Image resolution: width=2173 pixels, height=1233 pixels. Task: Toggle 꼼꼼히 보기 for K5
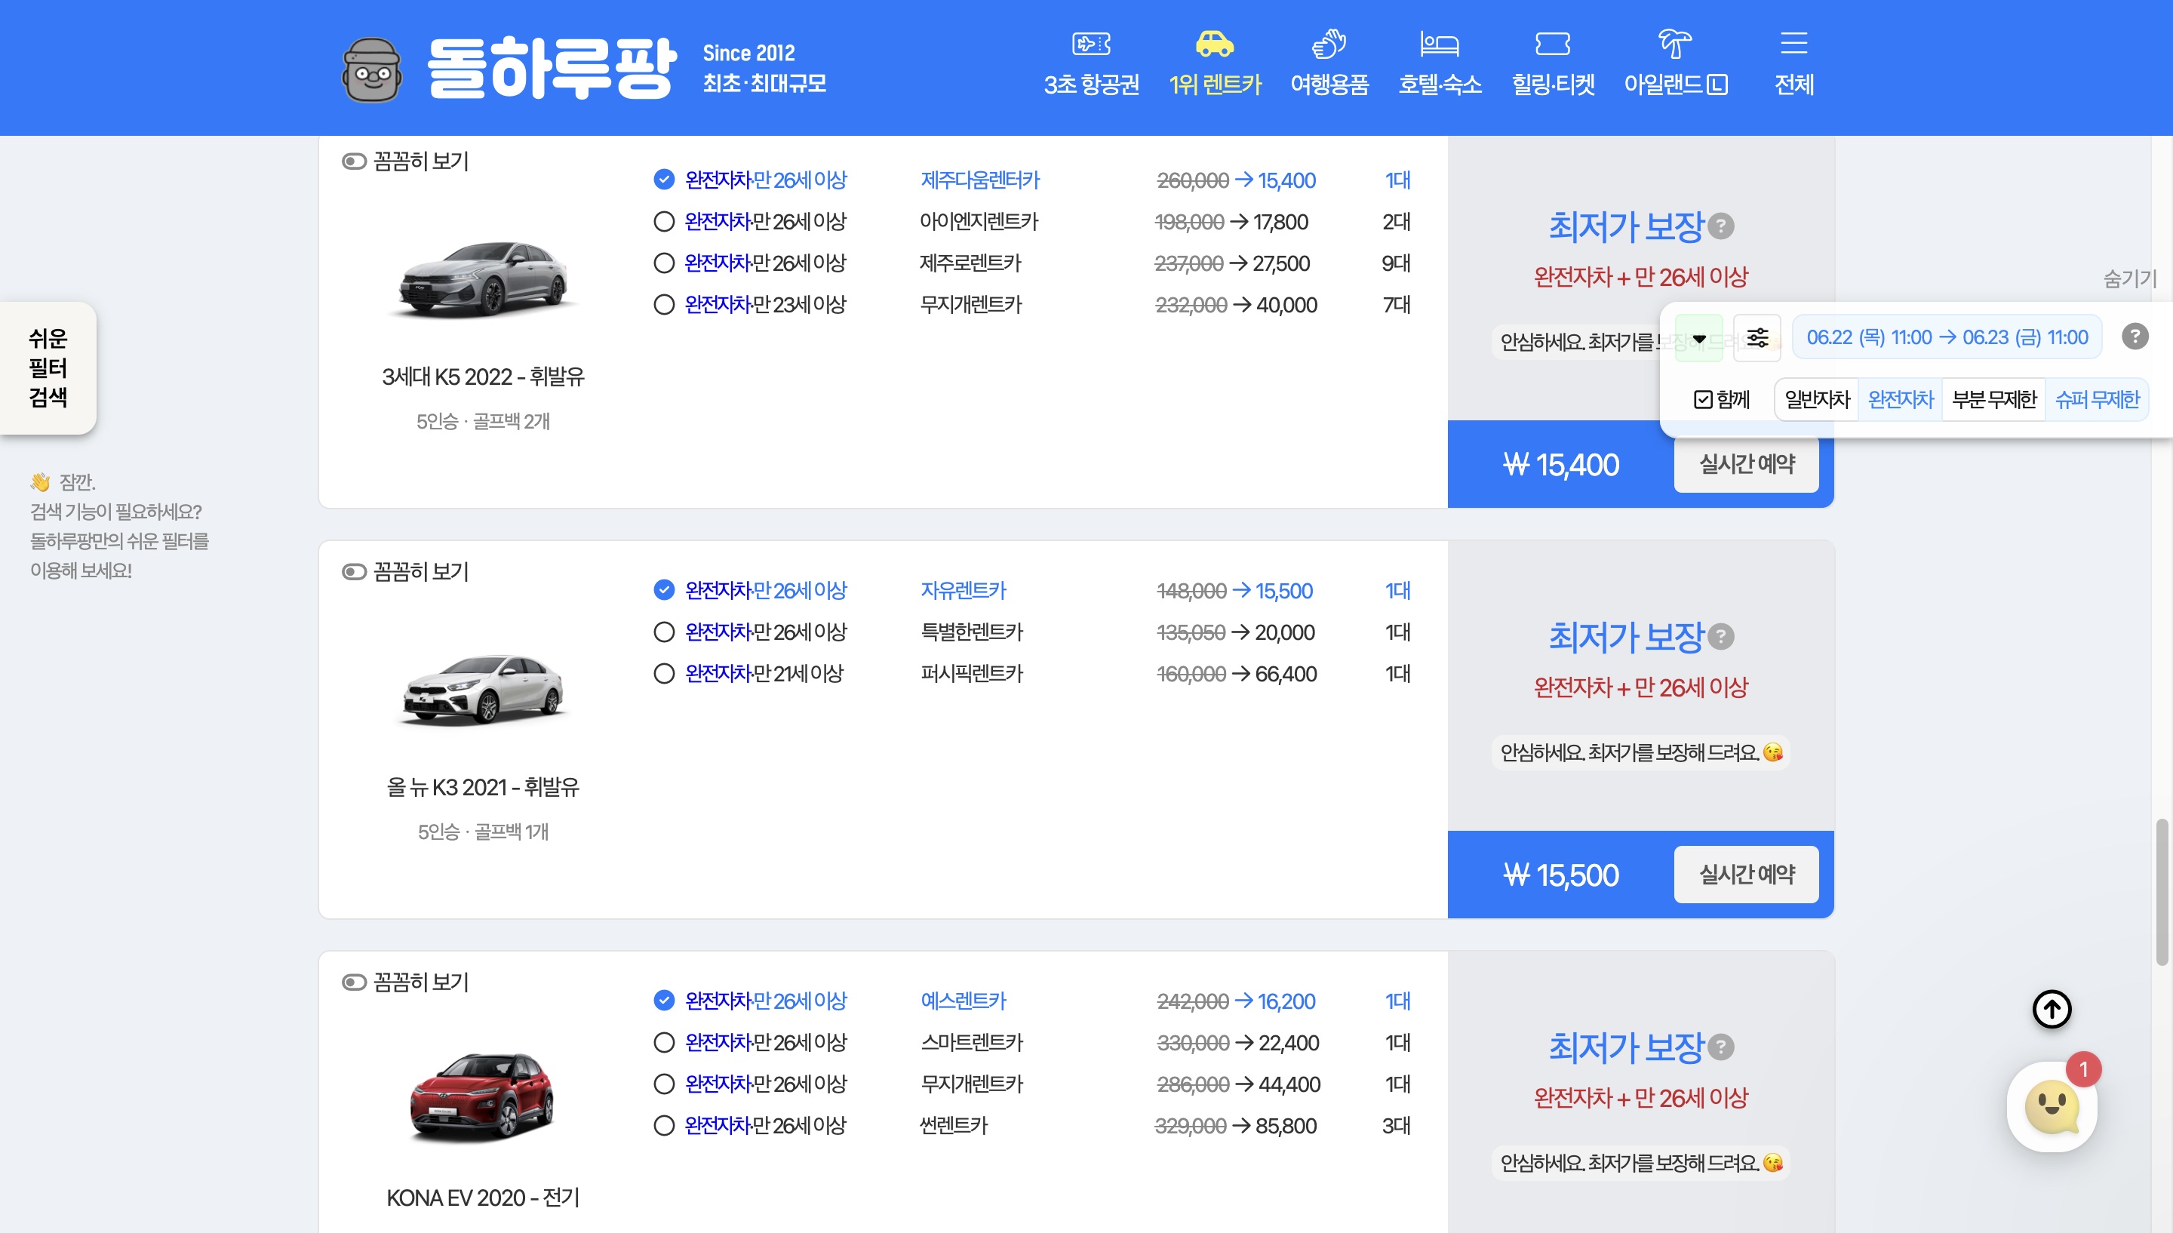click(354, 161)
